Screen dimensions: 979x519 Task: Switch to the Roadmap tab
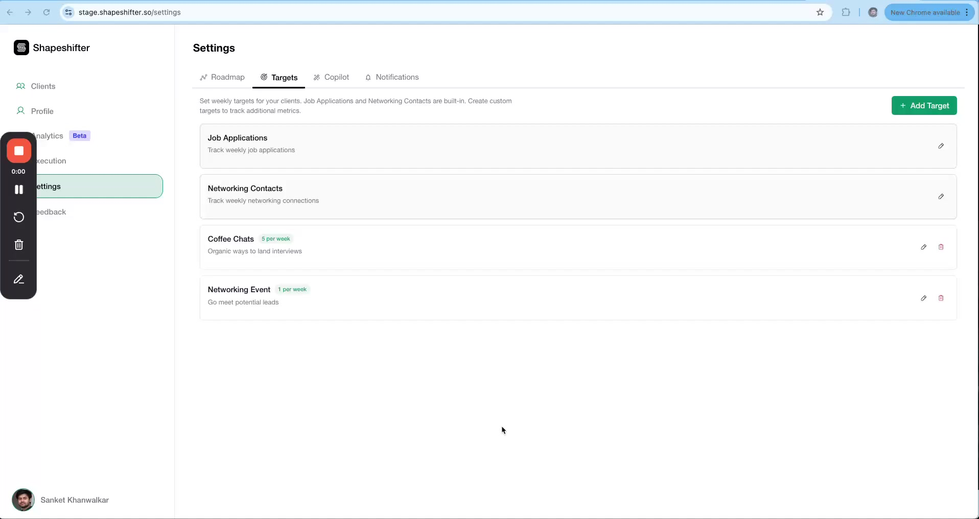[x=222, y=77]
